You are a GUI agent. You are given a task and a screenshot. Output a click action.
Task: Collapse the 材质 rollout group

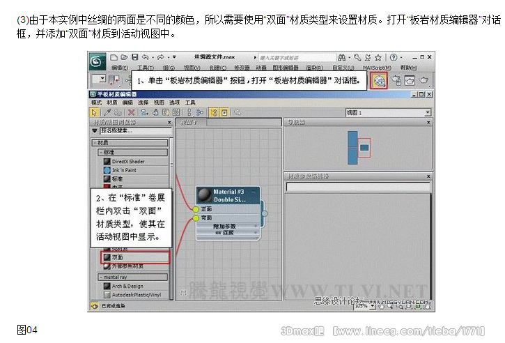[x=130, y=142]
